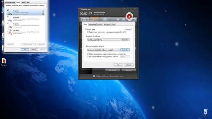Click the Bandicam disk usage progress bar
The image size is (212, 119).
click(x=99, y=13)
